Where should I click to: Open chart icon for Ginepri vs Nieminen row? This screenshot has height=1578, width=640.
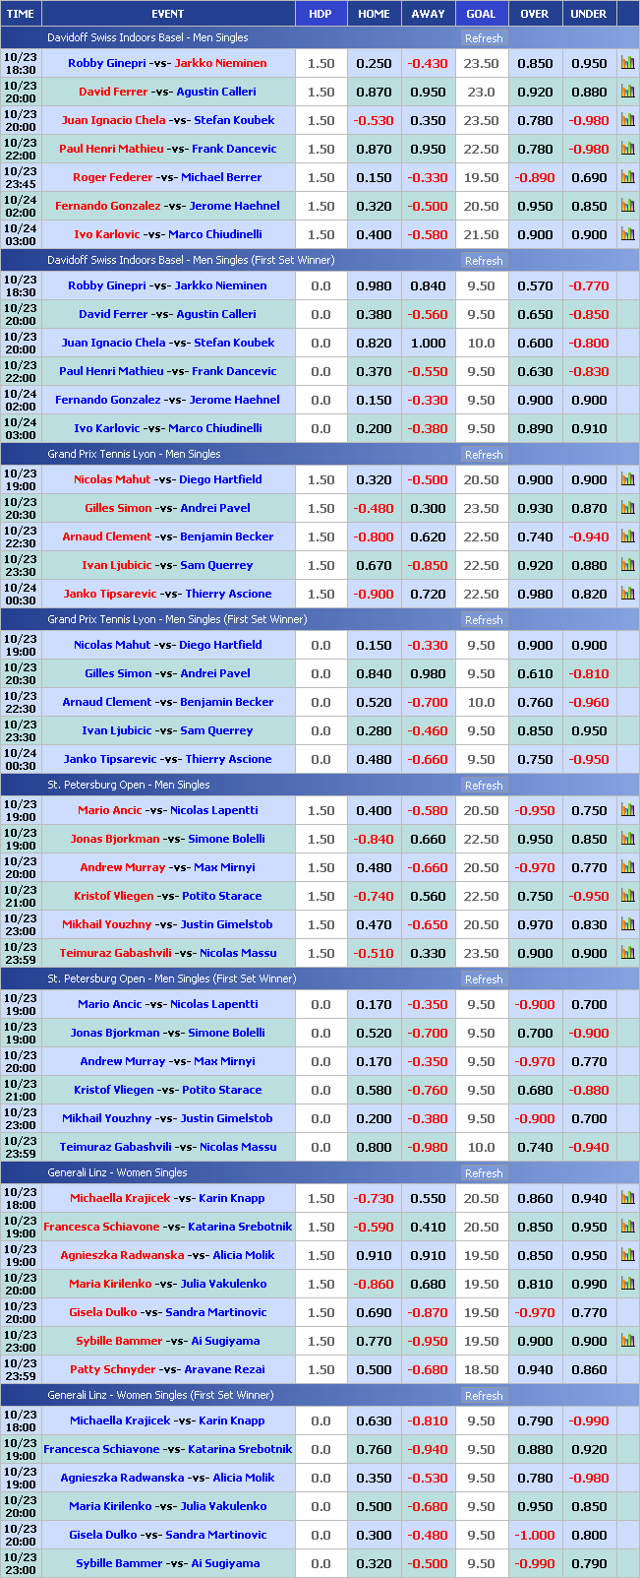tap(627, 63)
